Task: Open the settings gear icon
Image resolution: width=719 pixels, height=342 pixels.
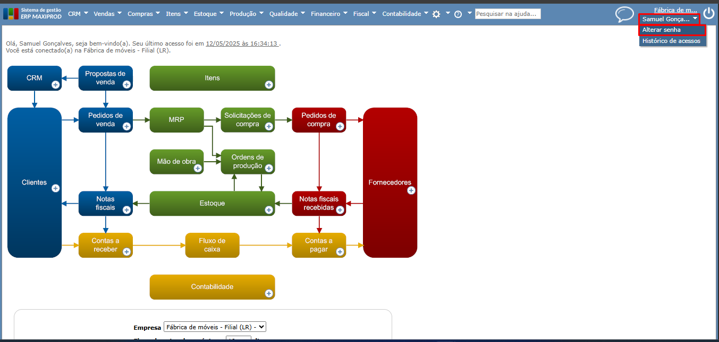Action: (436, 14)
